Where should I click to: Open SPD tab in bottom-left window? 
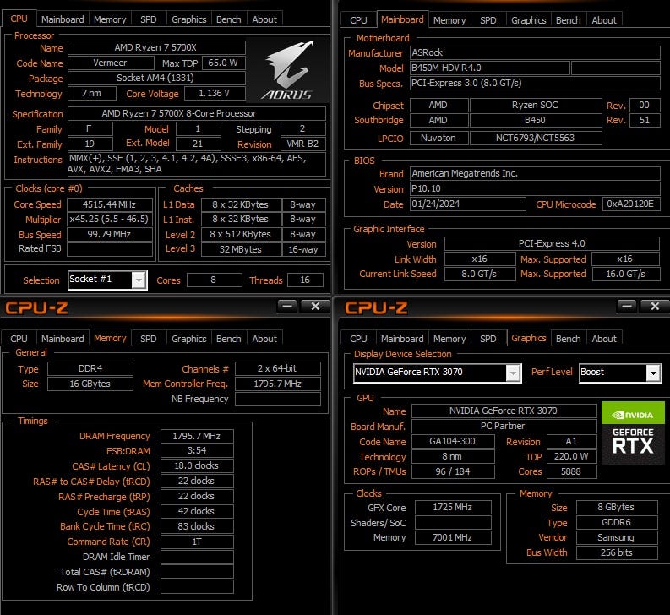pyautogui.click(x=148, y=339)
